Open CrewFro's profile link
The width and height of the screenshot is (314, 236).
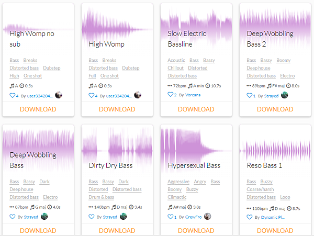[194, 217]
